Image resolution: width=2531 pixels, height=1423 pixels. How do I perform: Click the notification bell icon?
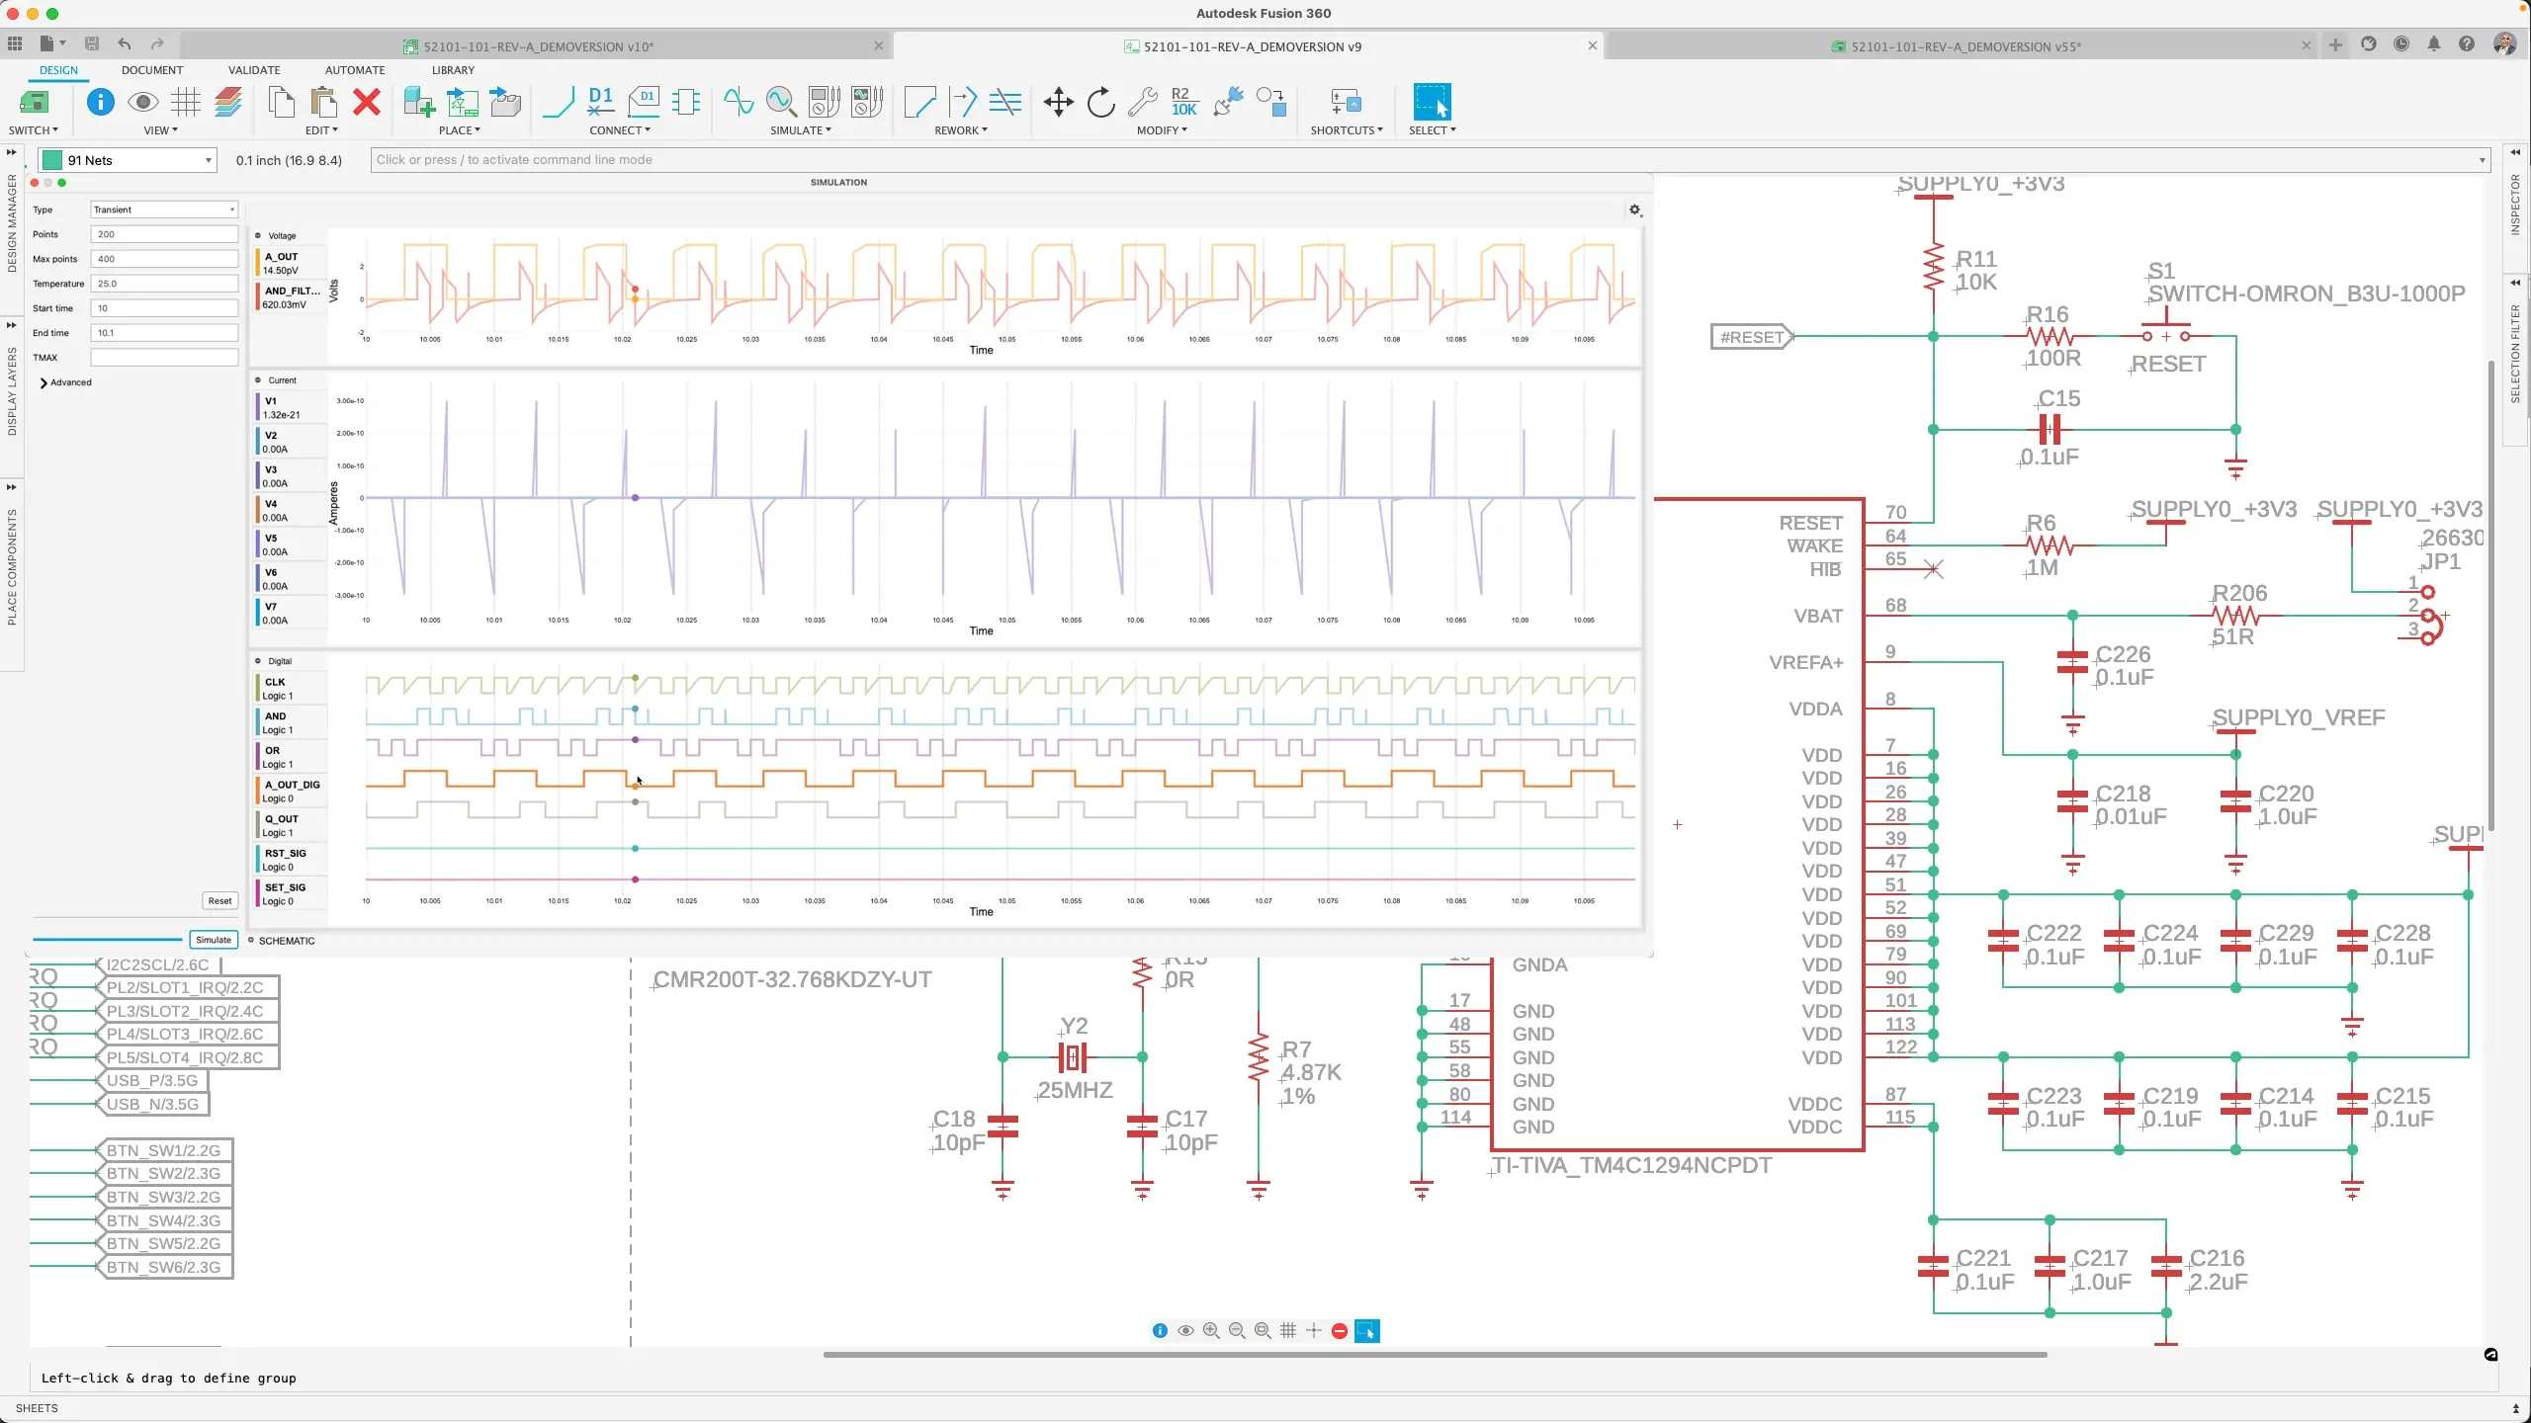tap(2434, 44)
